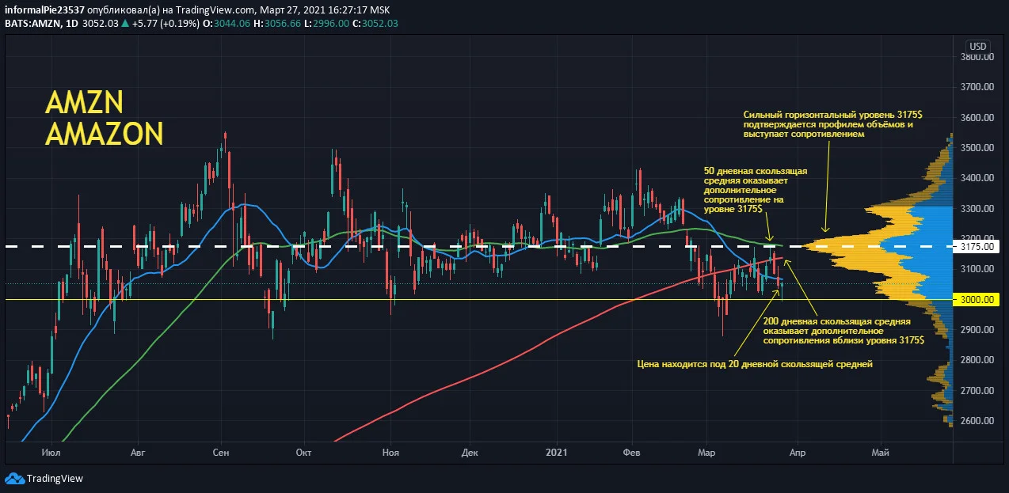Click the Май month on time axis
1009x493 pixels.
pyautogui.click(x=879, y=453)
